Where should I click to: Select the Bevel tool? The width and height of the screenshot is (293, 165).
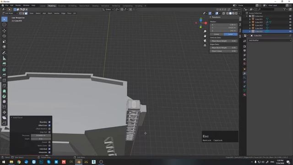click(4, 75)
